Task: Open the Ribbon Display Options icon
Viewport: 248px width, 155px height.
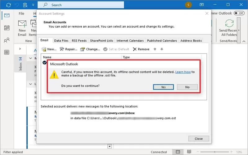Action: tap(201, 5)
